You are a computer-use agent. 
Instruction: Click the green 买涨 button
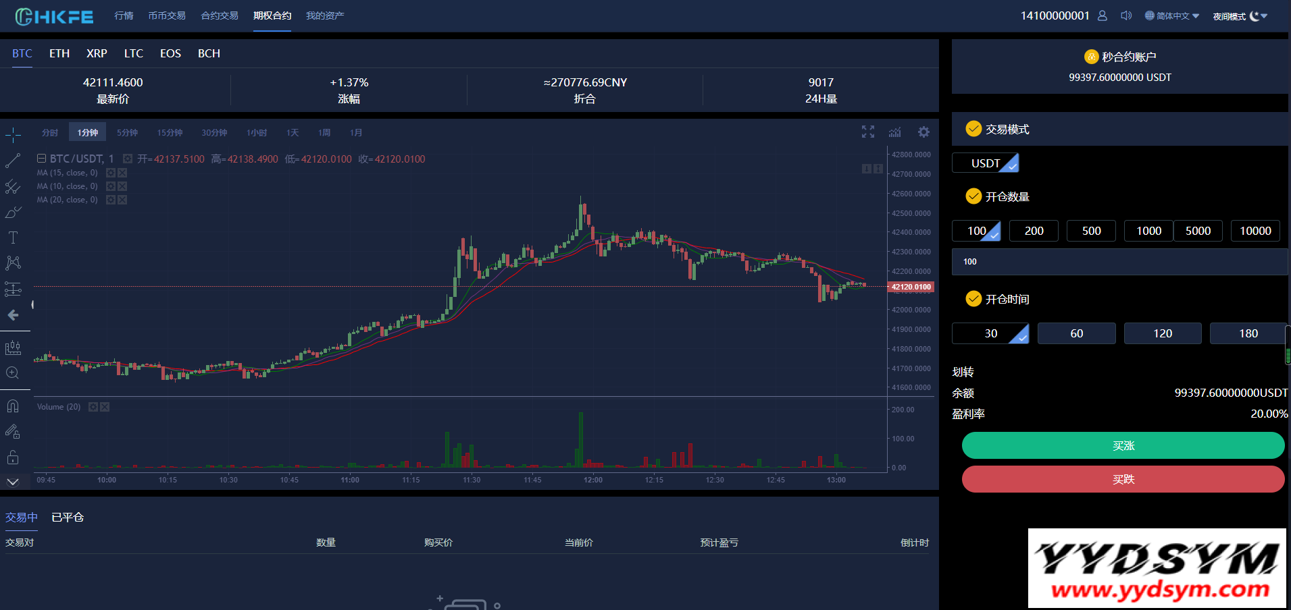click(1123, 445)
